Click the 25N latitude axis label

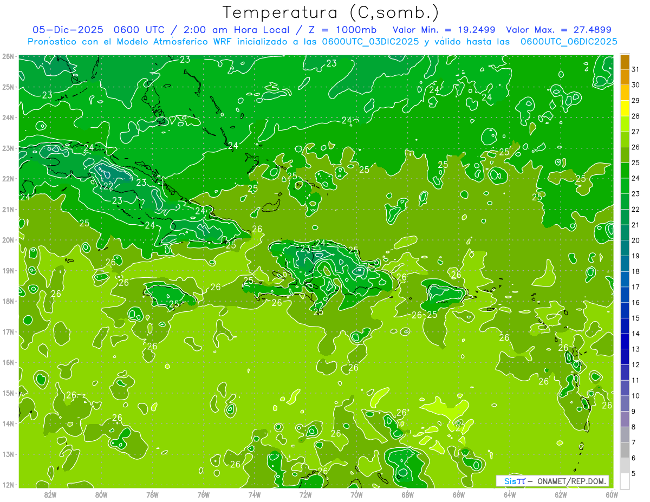pos(8,87)
